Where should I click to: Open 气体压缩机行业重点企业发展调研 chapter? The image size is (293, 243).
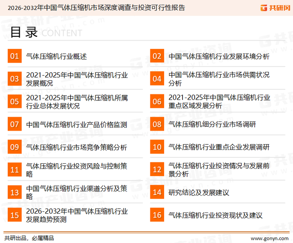(x=219, y=147)
